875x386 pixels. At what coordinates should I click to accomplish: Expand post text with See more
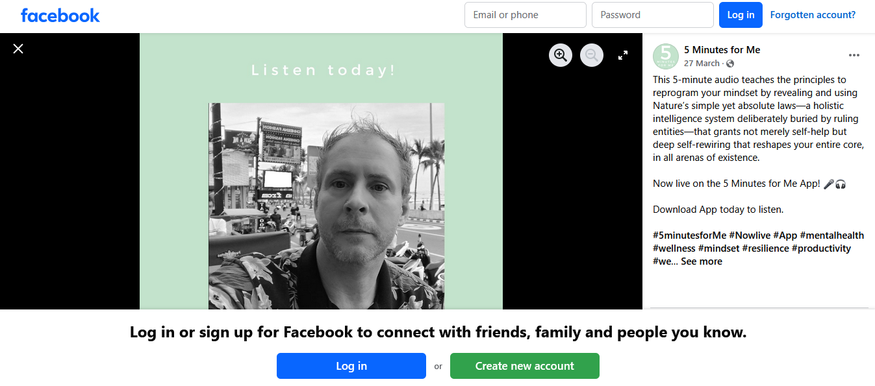[x=702, y=261]
